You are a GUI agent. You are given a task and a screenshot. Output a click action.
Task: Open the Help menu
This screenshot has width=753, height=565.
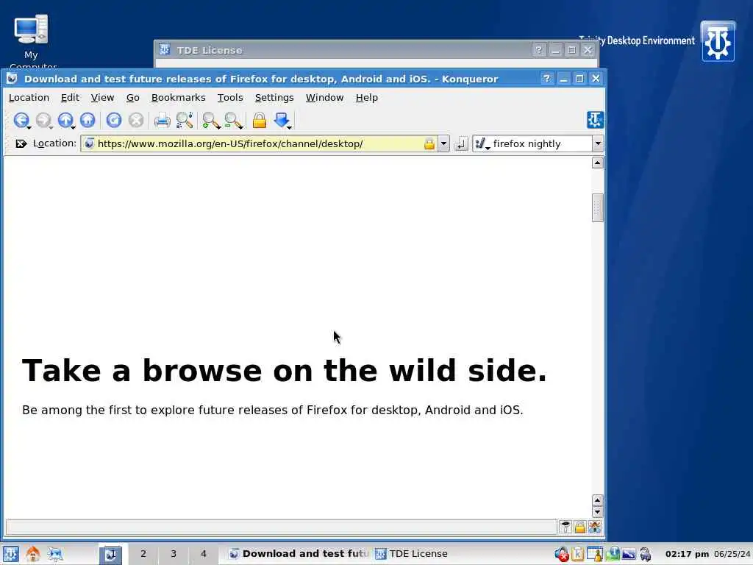[366, 98]
